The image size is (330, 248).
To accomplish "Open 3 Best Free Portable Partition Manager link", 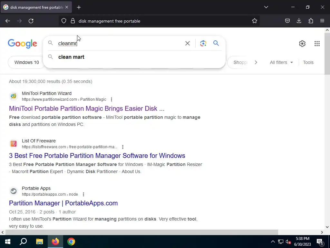I will tap(97, 156).
